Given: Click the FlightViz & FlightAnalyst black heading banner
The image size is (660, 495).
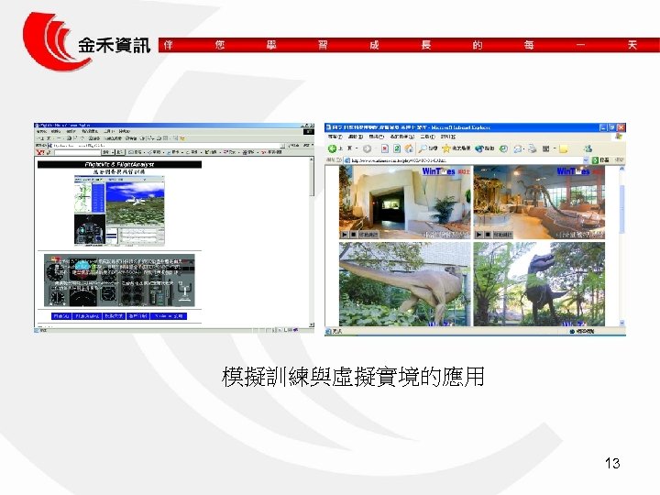Looking at the screenshot, I should (x=119, y=165).
